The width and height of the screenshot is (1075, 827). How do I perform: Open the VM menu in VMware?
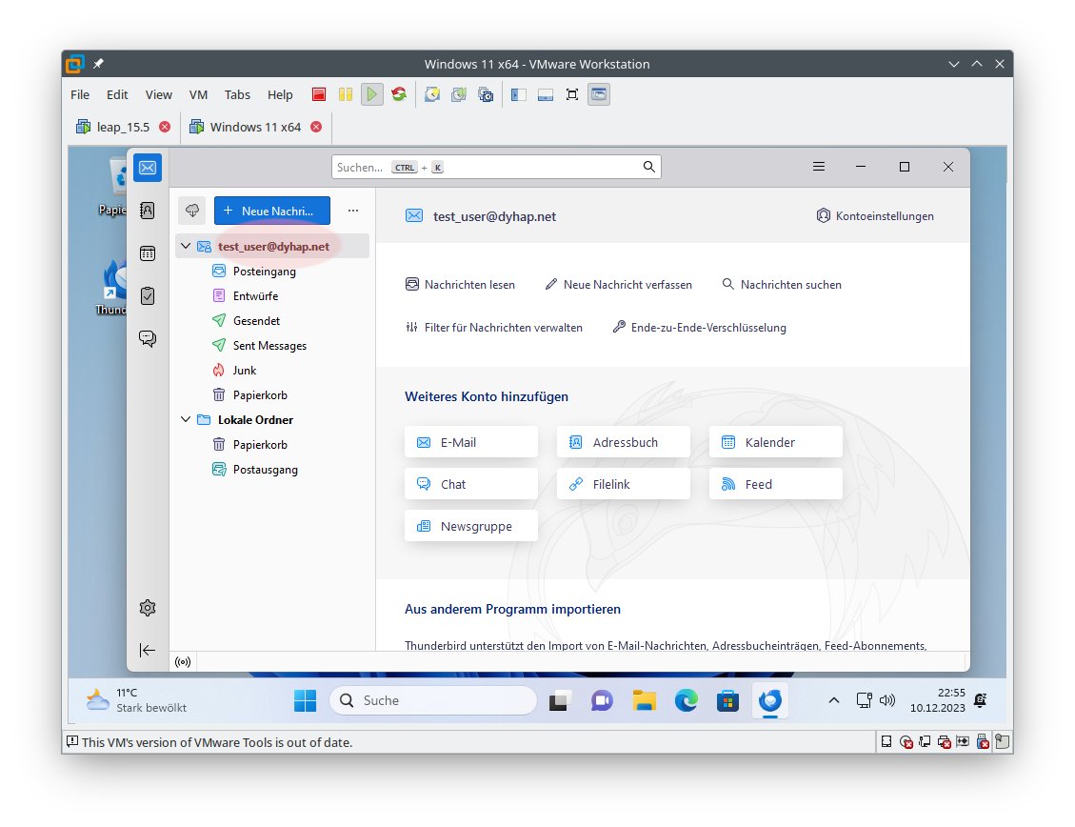point(198,94)
